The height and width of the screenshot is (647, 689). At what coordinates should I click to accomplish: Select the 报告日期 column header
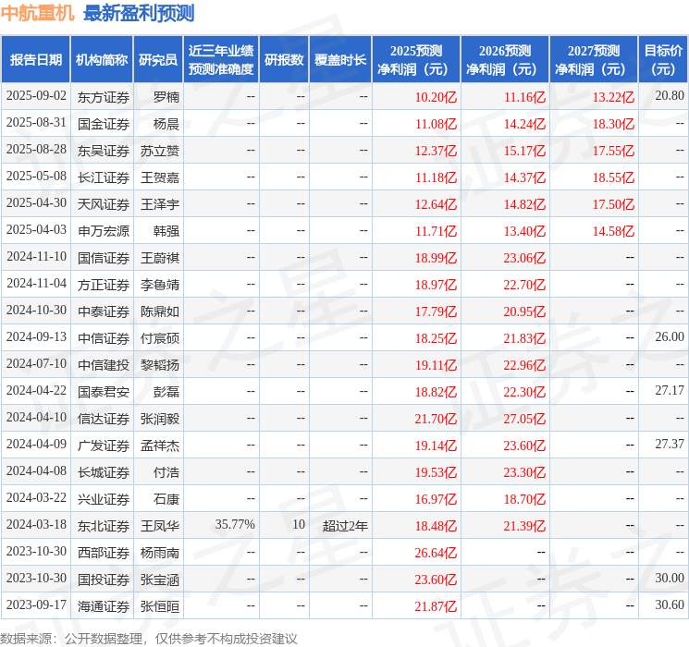click(35, 60)
